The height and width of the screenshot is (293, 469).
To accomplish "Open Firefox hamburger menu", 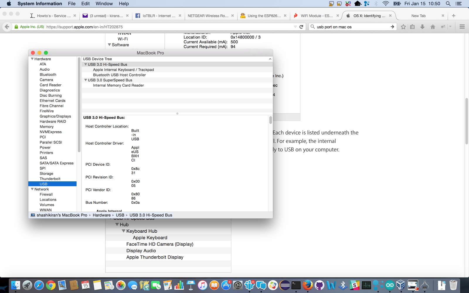I will (x=462, y=27).
